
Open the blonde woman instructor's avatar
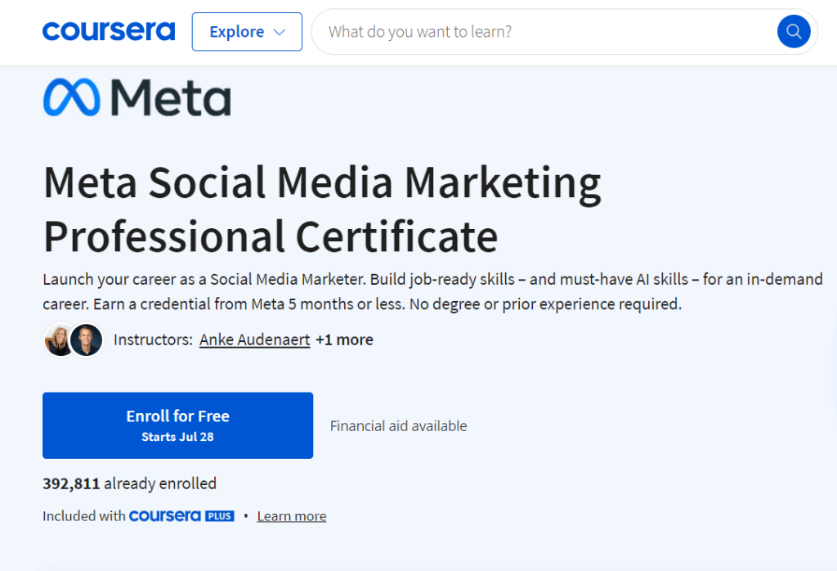(x=59, y=339)
